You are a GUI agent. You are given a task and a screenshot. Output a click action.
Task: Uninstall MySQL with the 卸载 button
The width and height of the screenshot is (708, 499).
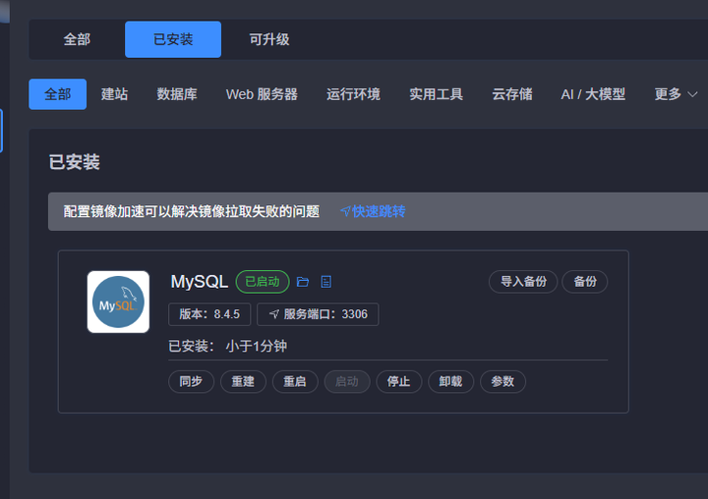tap(450, 382)
